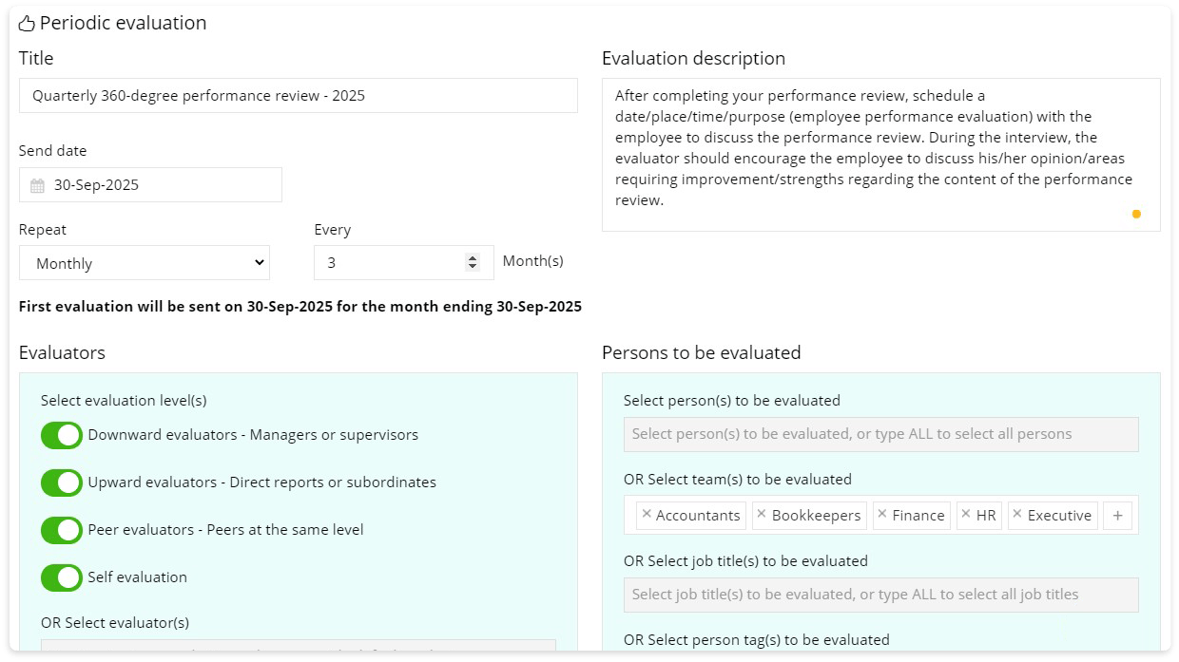Remove the HR team chip

[x=966, y=515]
